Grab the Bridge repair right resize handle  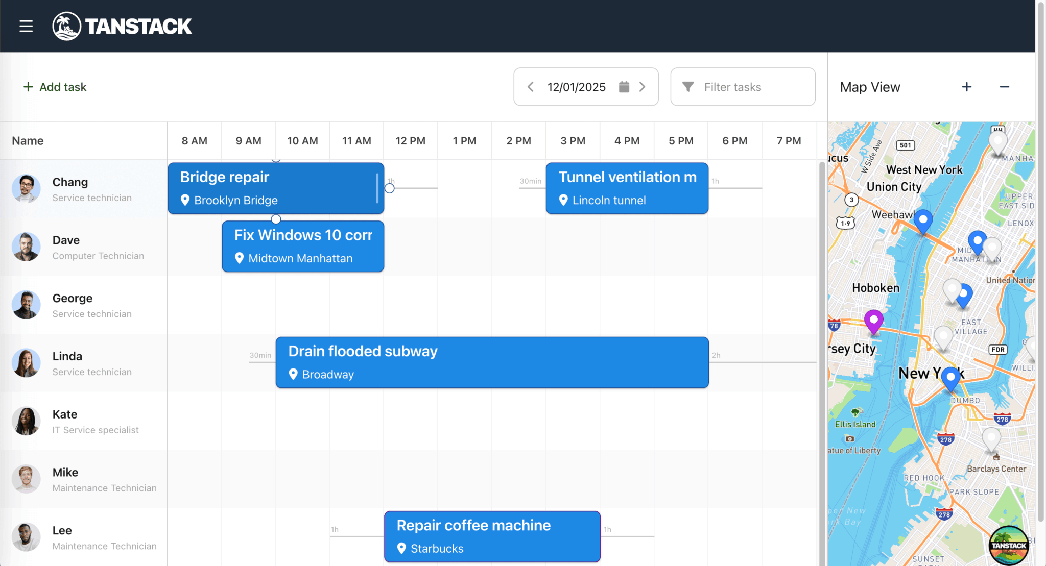pyautogui.click(x=377, y=188)
